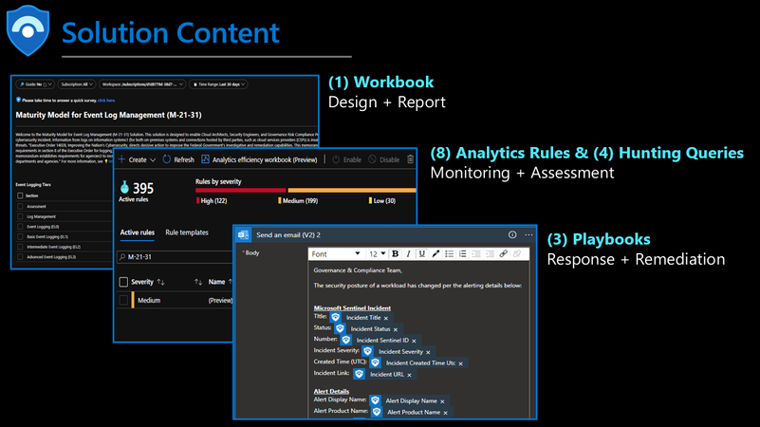The height and width of the screenshot is (427, 760).
Task: Toggle underline formatting in email body toolbar
Action: coord(422,254)
